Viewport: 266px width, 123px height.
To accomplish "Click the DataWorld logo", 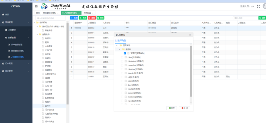I will 56,6.
